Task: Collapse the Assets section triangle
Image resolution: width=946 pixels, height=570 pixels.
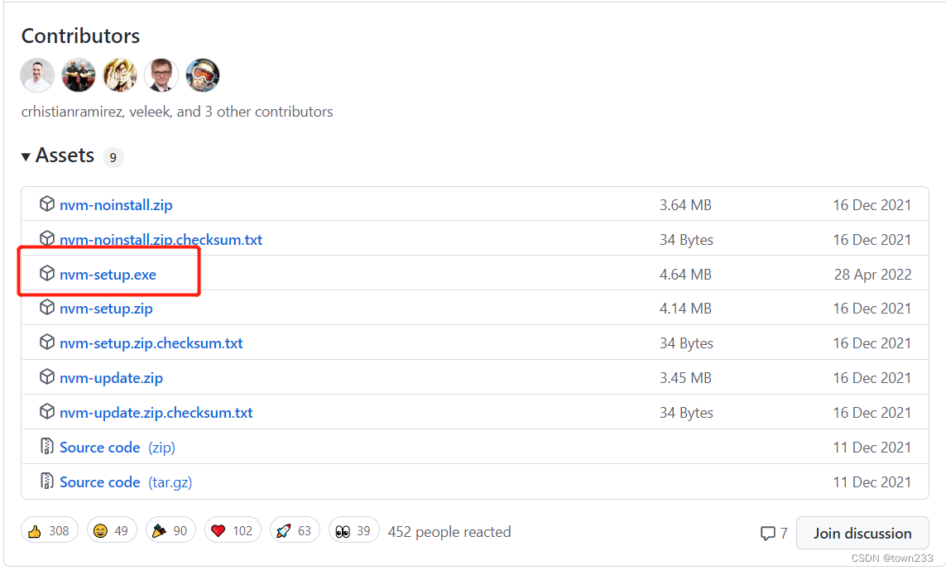Action: tap(26, 157)
